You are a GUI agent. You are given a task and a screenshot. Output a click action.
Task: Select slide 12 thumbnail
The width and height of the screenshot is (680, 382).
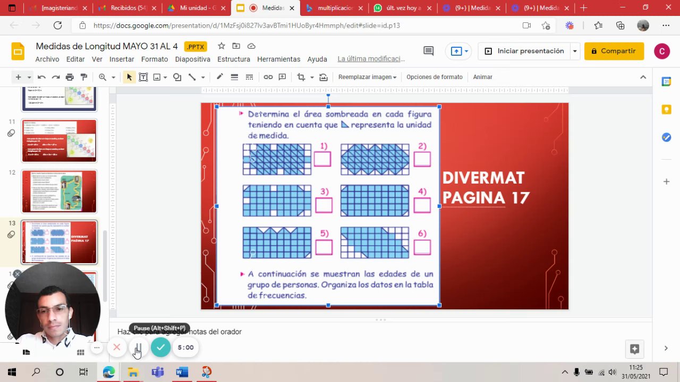59,191
